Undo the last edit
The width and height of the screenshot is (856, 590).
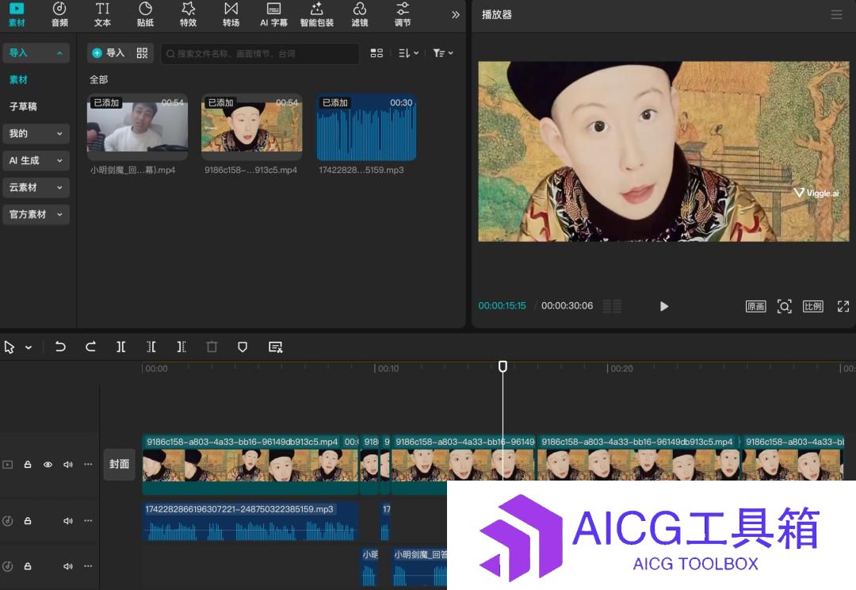click(60, 347)
